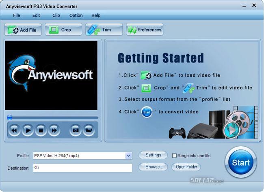The width and height of the screenshot is (264, 192).
Task: Stop the video preview
Action: pos(41,130)
